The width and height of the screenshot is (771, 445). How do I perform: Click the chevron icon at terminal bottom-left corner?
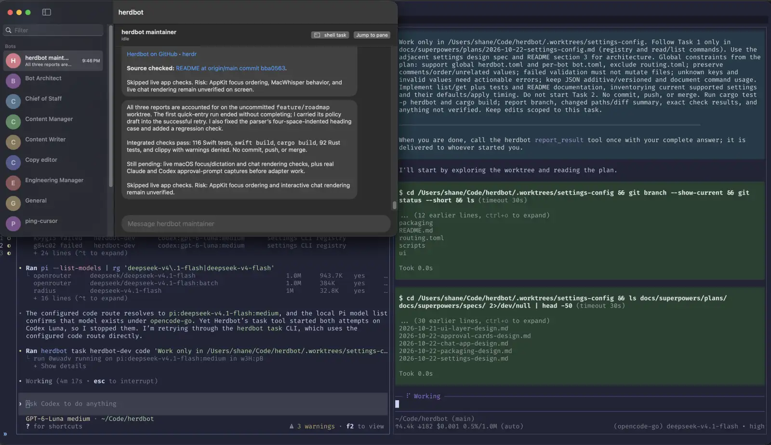(x=5, y=433)
